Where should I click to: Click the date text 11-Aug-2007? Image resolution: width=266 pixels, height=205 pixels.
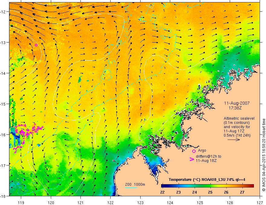(x=237, y=103)
